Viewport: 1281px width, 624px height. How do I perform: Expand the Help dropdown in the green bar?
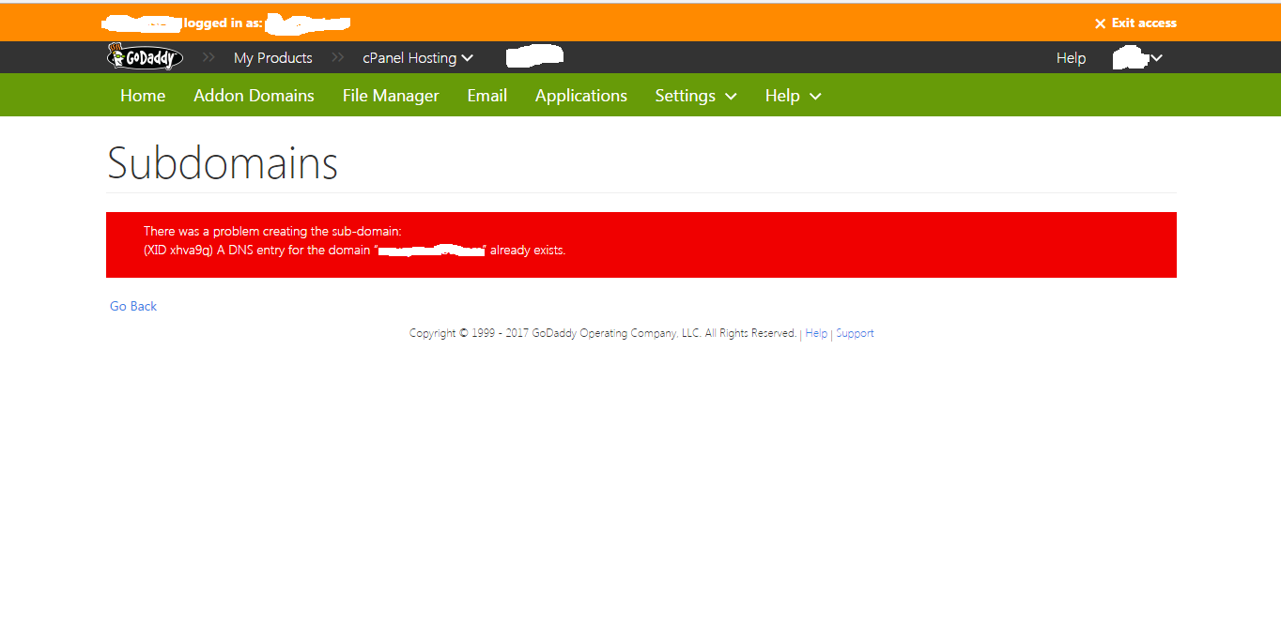point(794,96)
